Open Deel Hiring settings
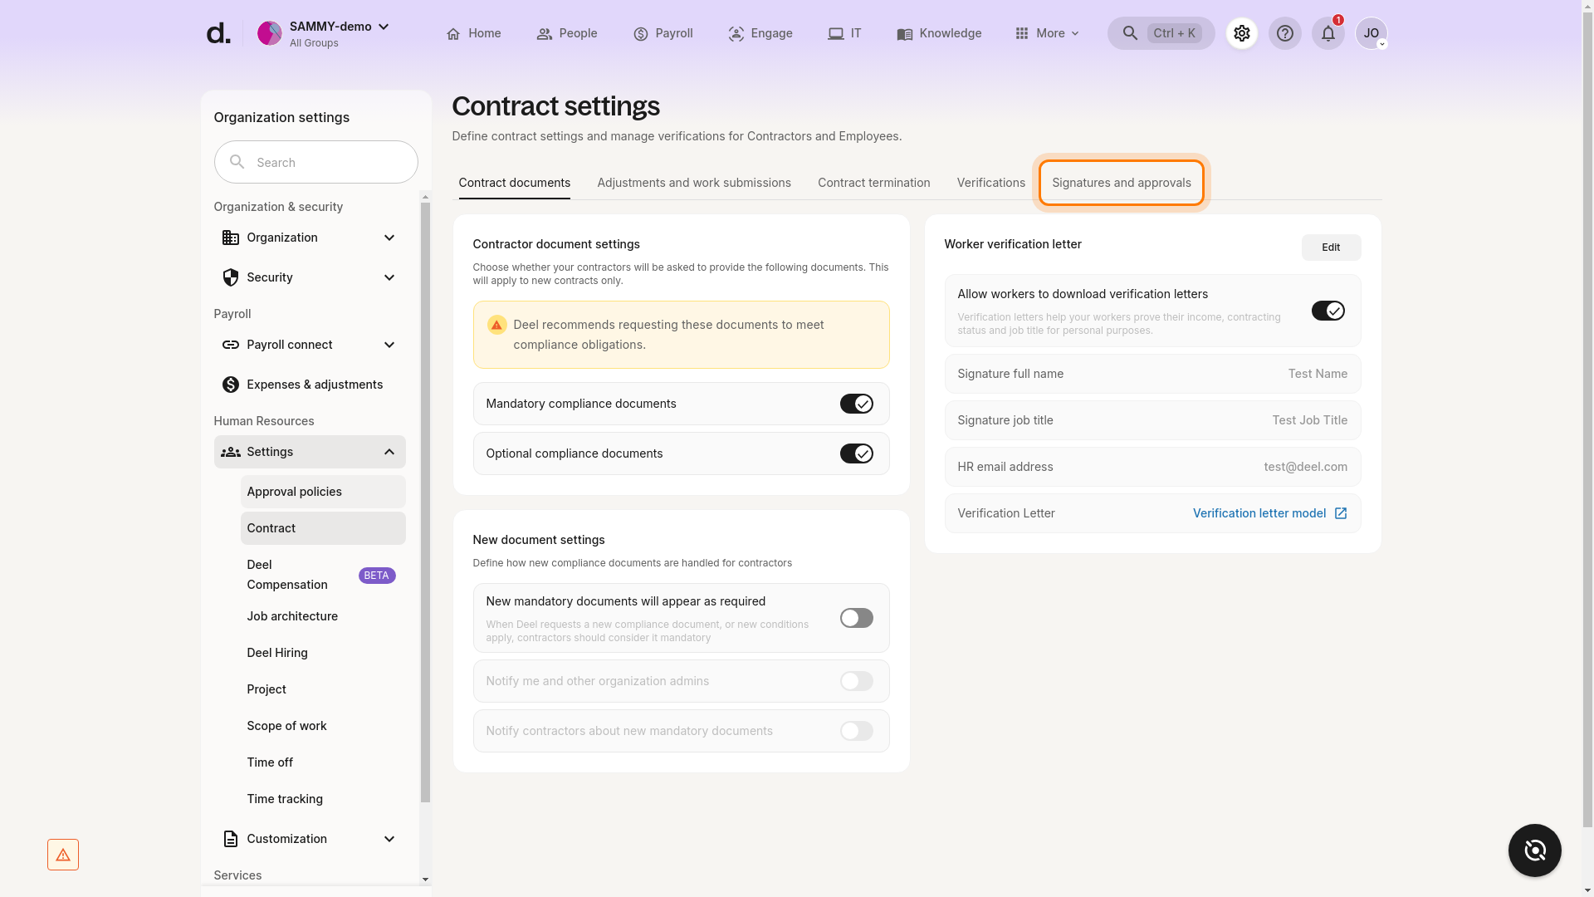This screenshot has width=1594, height=897. pos(323,653)
